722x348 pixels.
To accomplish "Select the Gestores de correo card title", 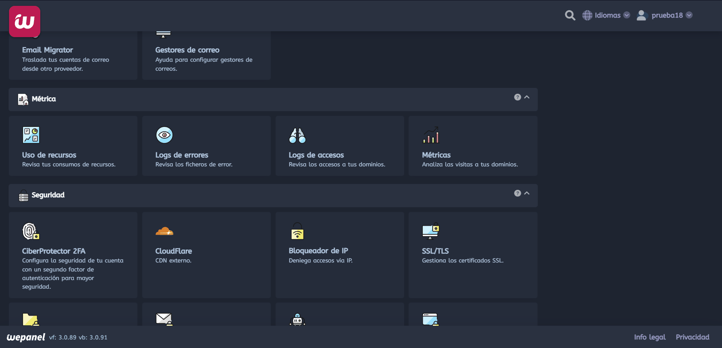I will coord(187,50).
